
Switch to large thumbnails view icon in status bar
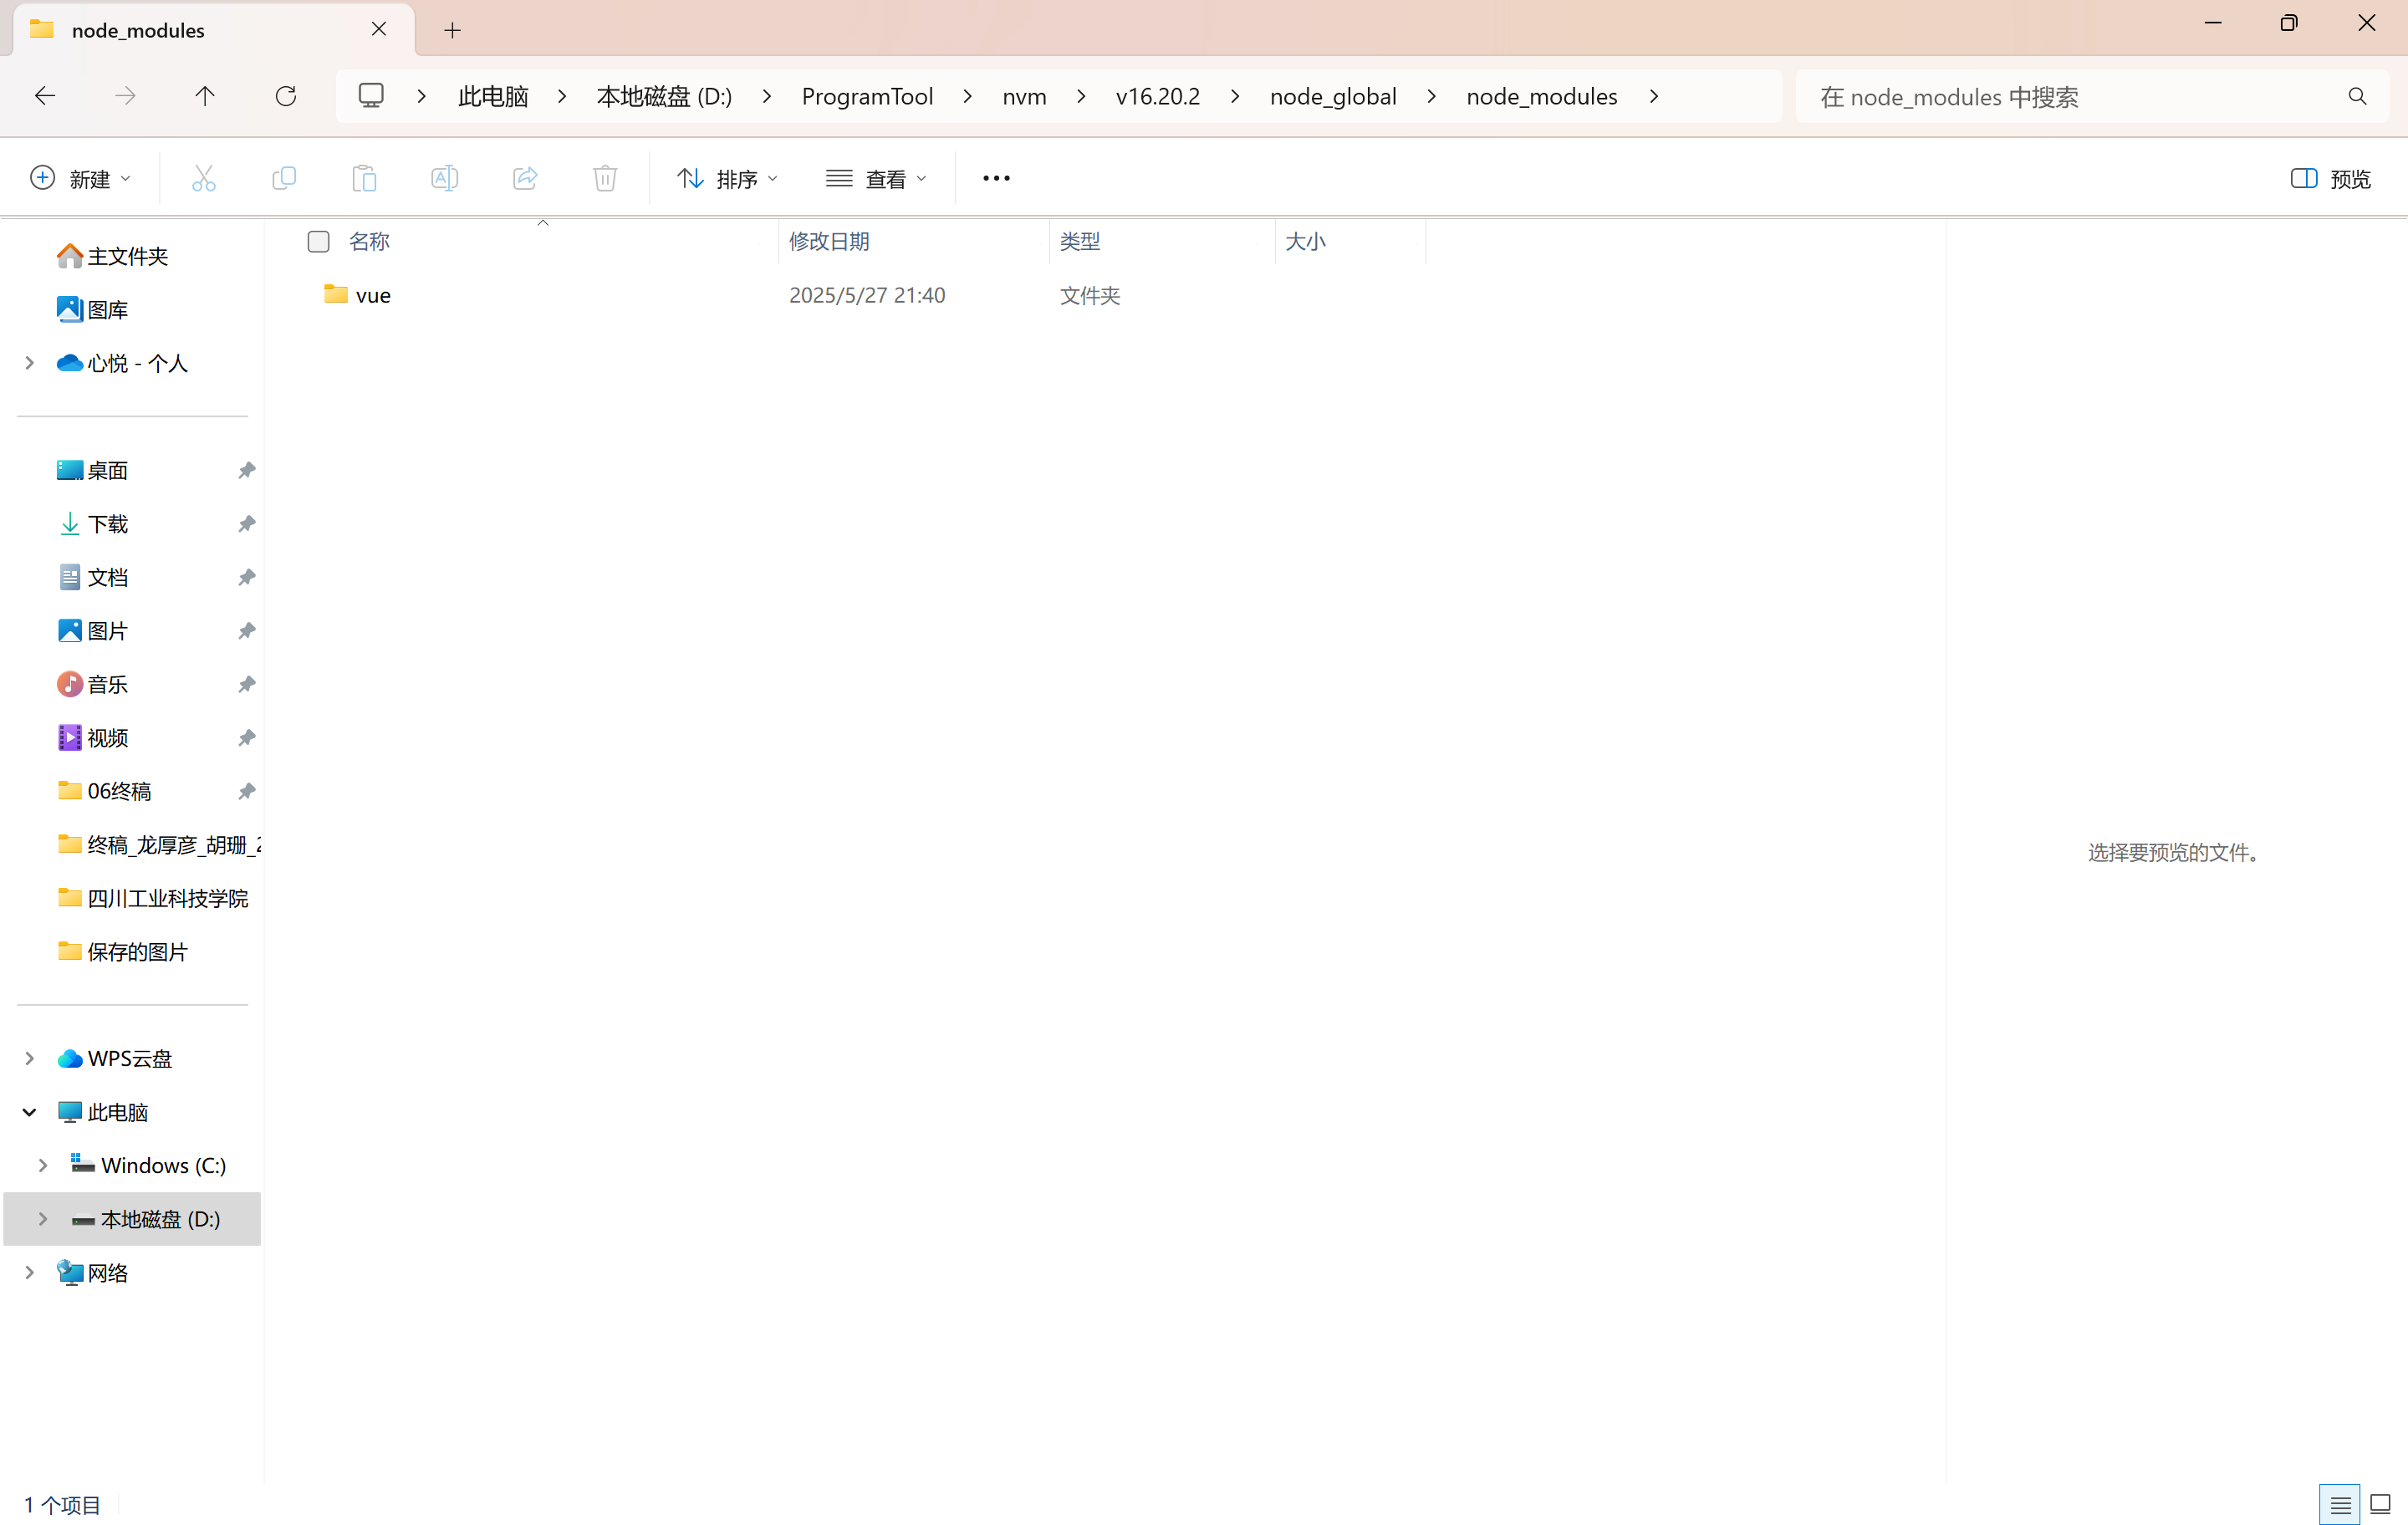2380,1504
